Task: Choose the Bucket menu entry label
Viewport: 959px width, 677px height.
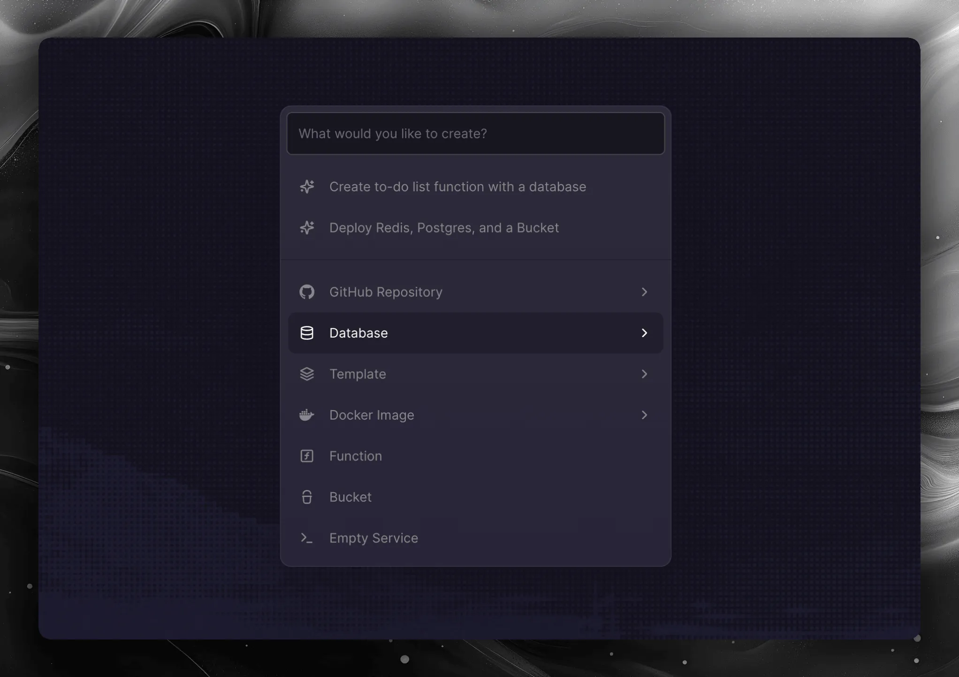Action: 350,497
